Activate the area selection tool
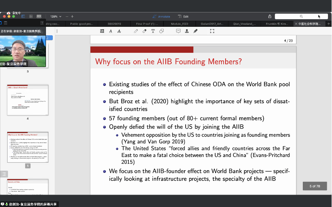This screenshot has width=332, height=207. 212,31
